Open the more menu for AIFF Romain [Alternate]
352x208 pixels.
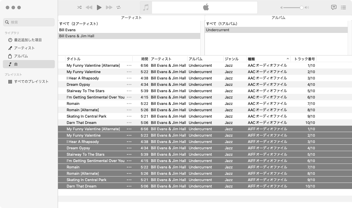(x=129, y=174)
